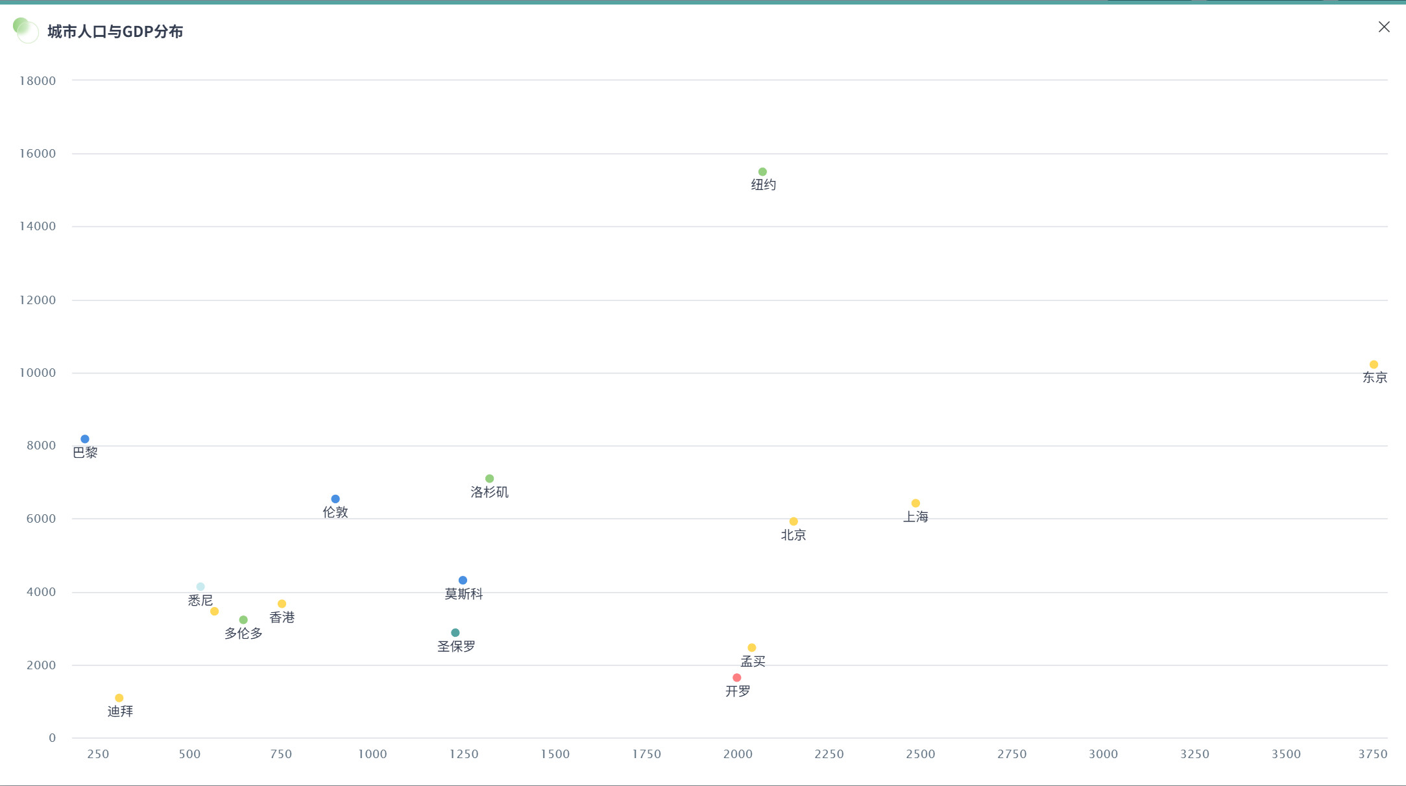The height and width of the screenshot is (786, 1406).
Task: Click the 18000 y-axis label
Action: pyautogui.click(x=38, y=80)
